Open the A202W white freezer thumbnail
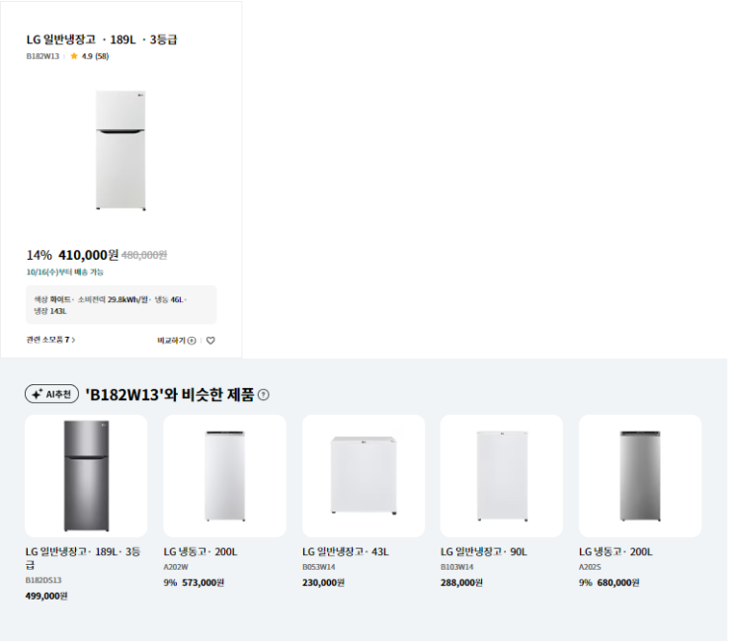The height and width of the screenshot is (641, 734). pos(224,476)
